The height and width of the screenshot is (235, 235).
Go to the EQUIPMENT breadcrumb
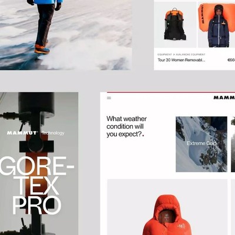(164, 55)
